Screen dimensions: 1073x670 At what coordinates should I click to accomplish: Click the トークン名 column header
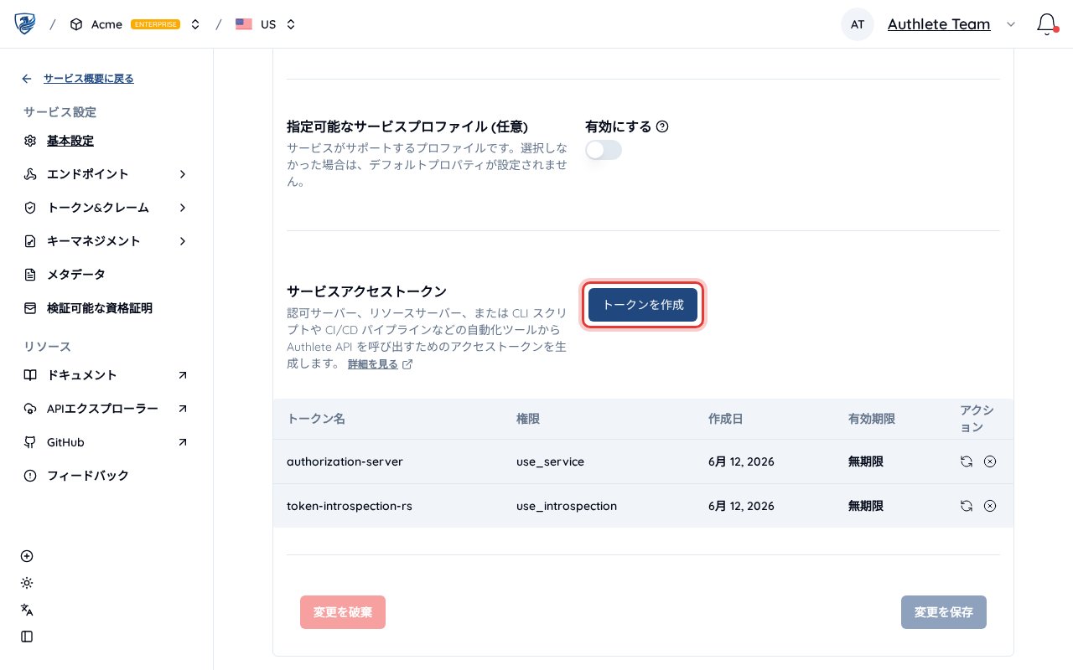pyautogui.click(x=316, y=419)
